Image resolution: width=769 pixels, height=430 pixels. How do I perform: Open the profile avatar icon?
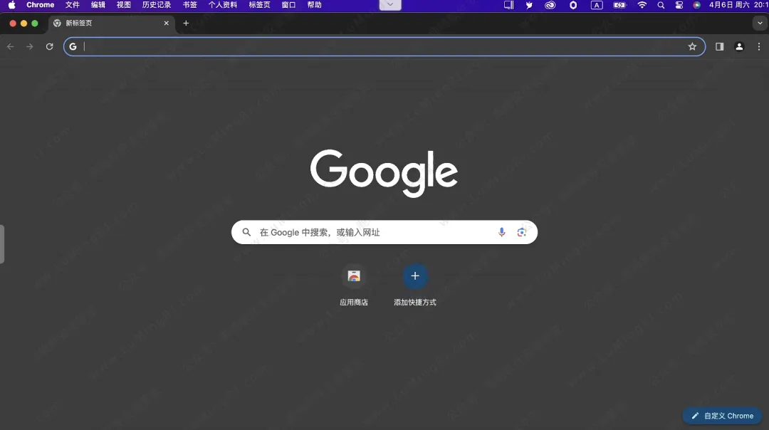point(739,47)
